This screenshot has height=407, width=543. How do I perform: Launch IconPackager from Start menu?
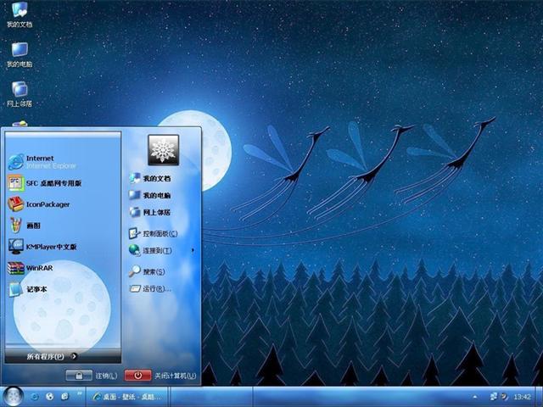(x=39, y=204)
